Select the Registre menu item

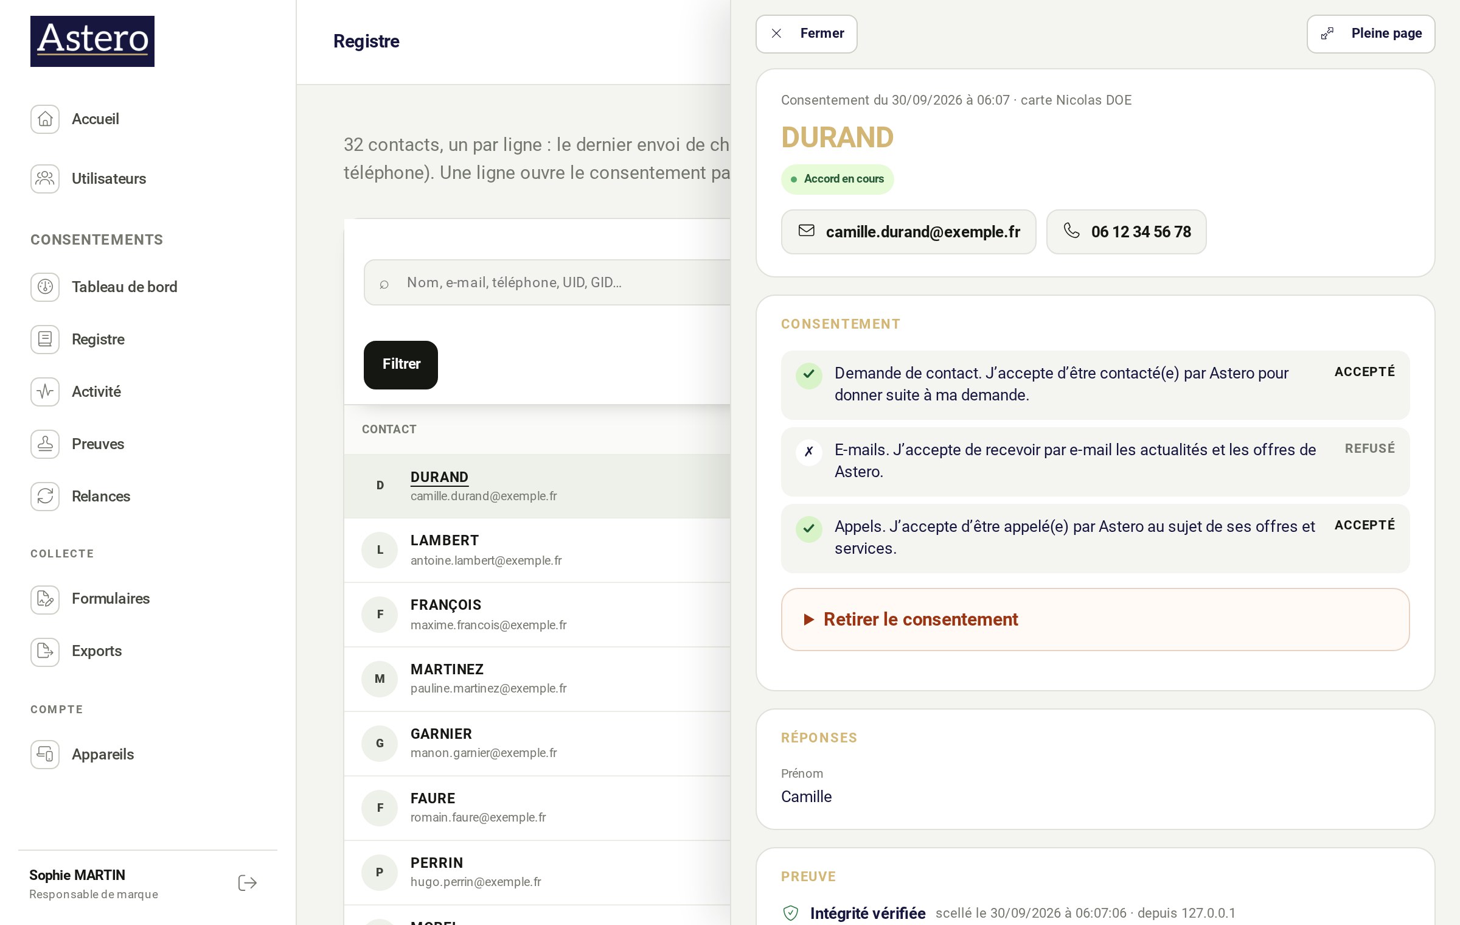98,339
